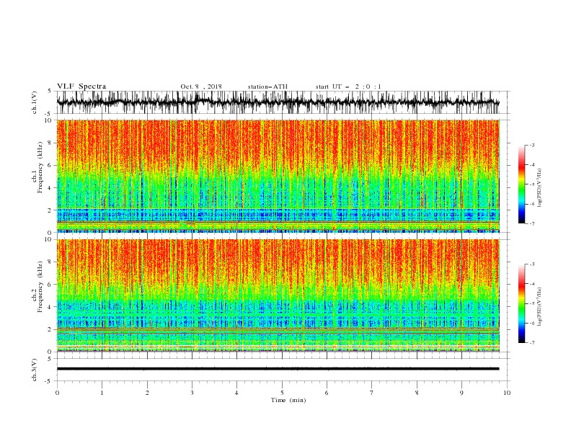Click the time axis tick label '3'
Viewport: 571px width, 441px height.
coord(192,393)
